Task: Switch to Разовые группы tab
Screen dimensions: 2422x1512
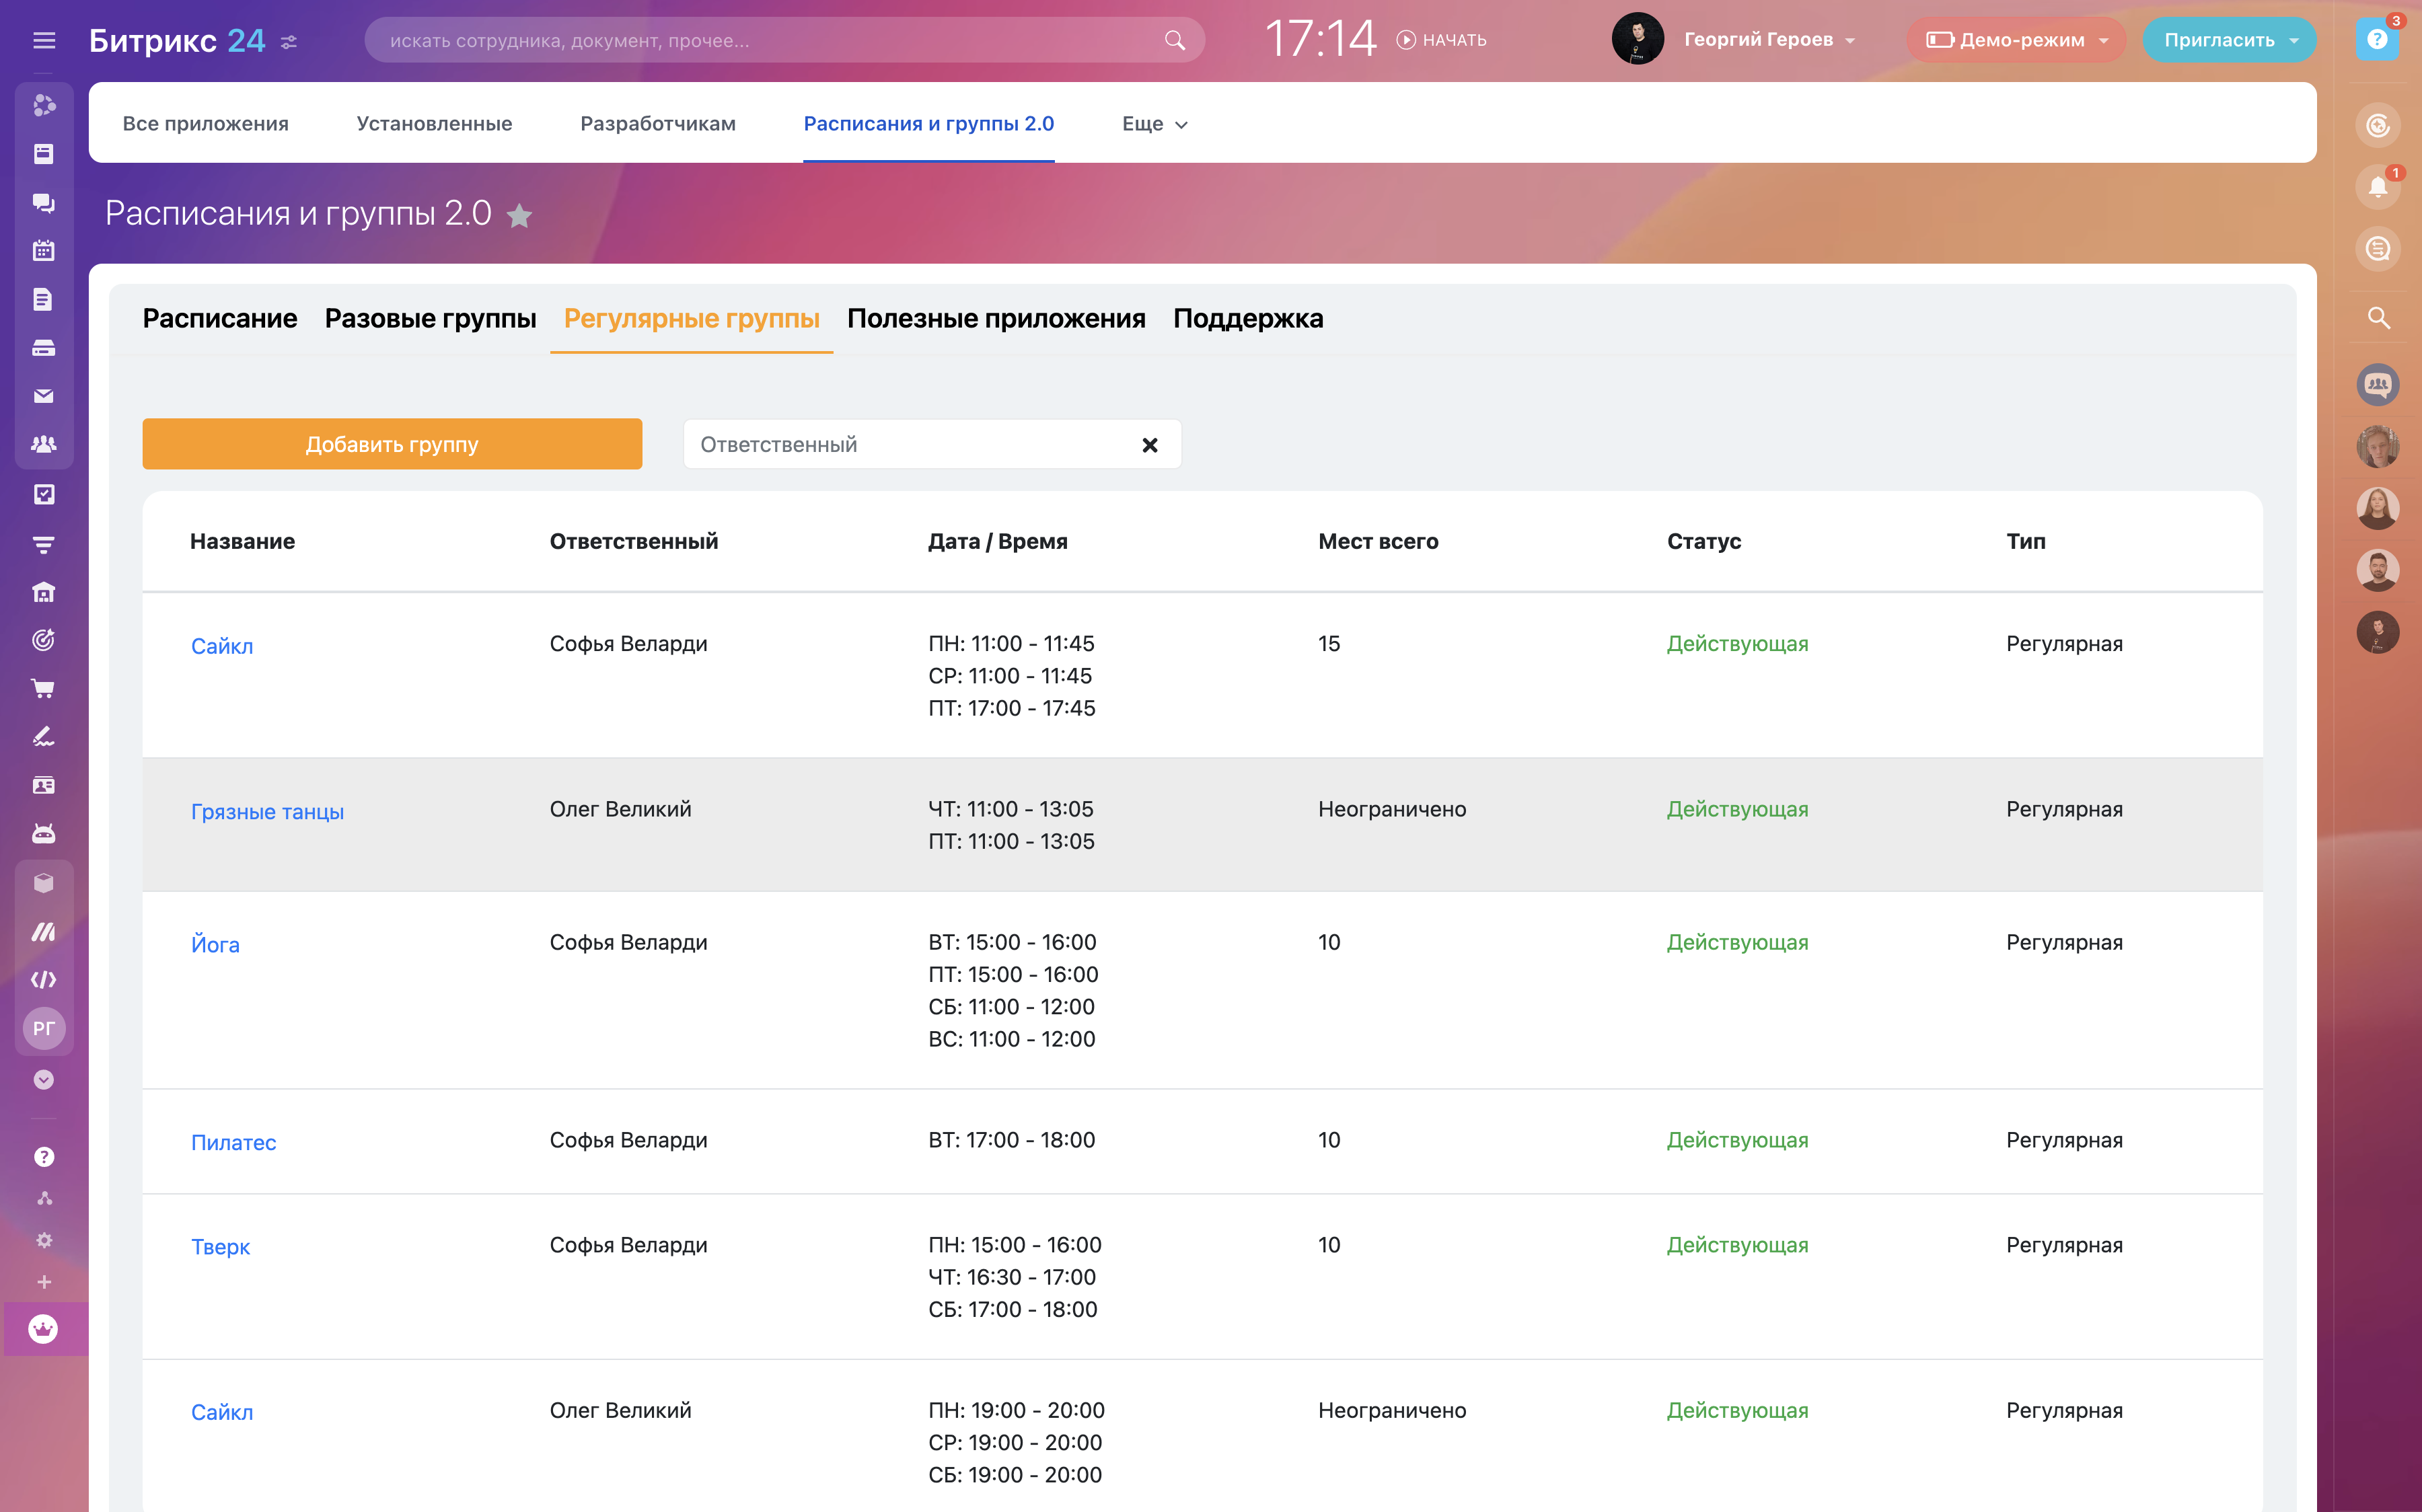Action: pos(430,318)
